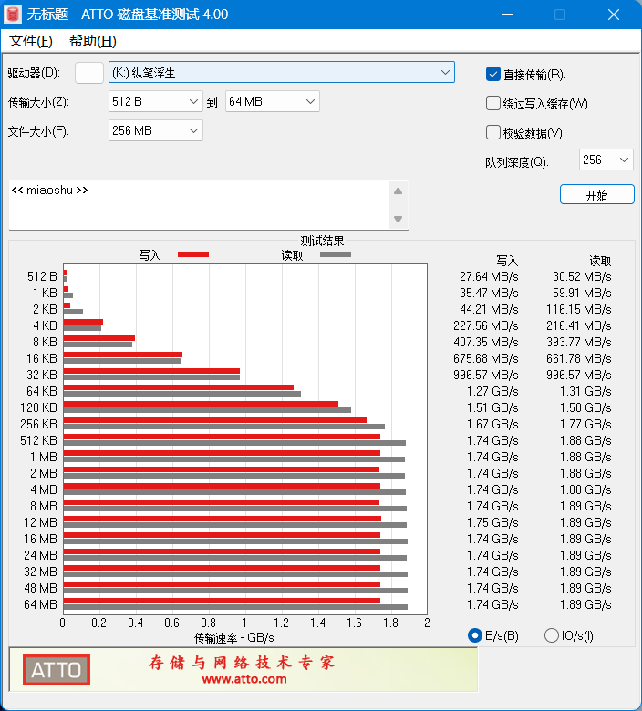Click the 116.15 MB/s read value
Image resolution: width=642 pixels, height=711 pixels.
click(x=578, y=309)
